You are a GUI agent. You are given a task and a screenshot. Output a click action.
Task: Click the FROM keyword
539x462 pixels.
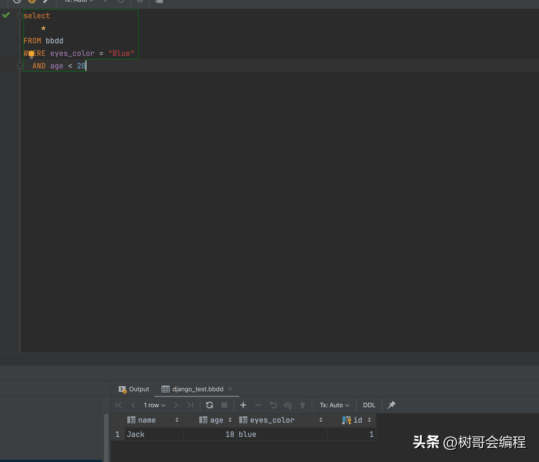coord(32,41)
